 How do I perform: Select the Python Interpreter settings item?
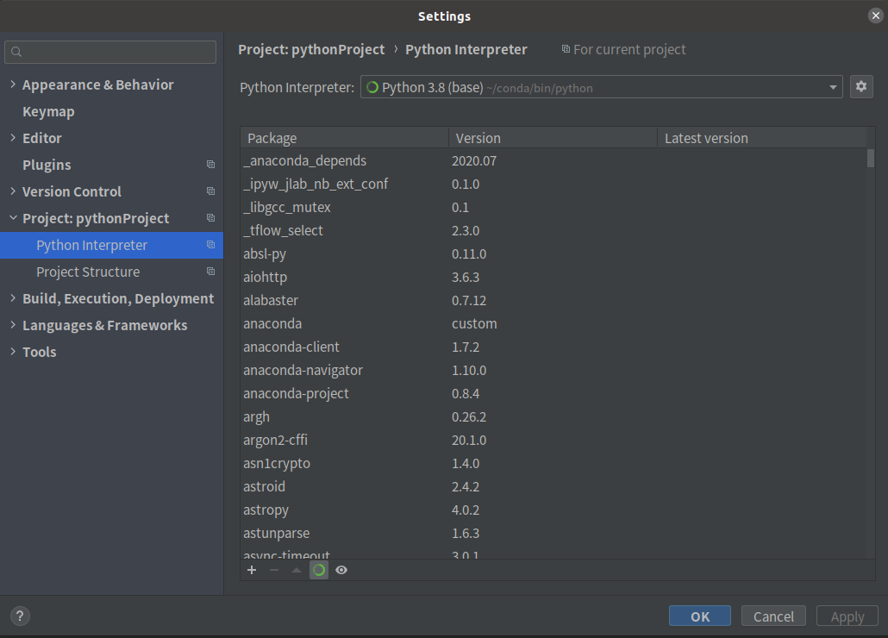pos(111,245)
